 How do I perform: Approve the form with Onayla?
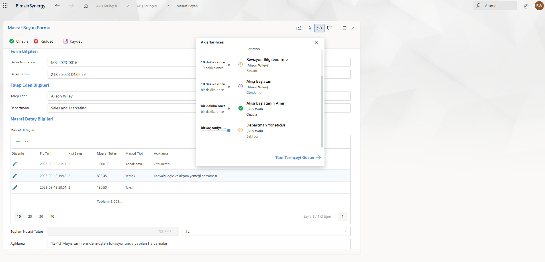[x=19, y=41]
